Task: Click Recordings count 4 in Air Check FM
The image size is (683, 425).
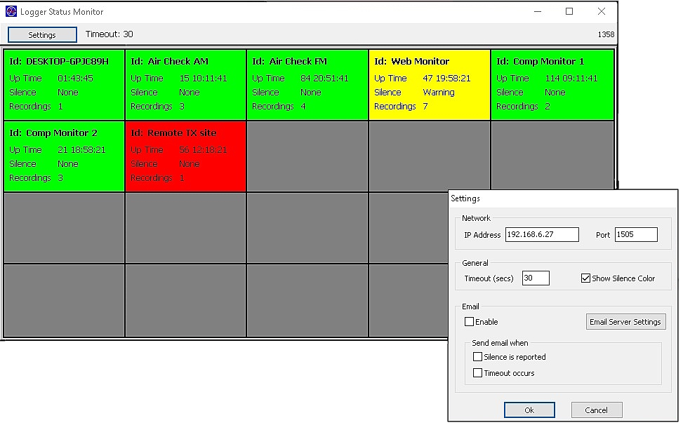Action: pos(303,106)
